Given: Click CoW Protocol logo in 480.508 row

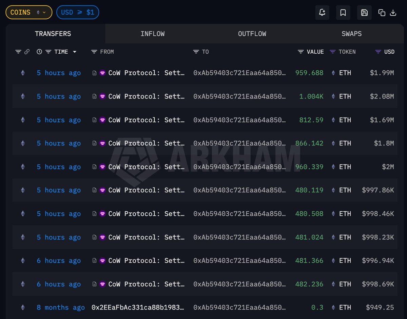Looking at the screenshot, I should (x=102, y=214).
